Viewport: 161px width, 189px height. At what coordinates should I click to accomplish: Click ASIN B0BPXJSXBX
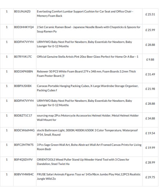click(23, 86)
